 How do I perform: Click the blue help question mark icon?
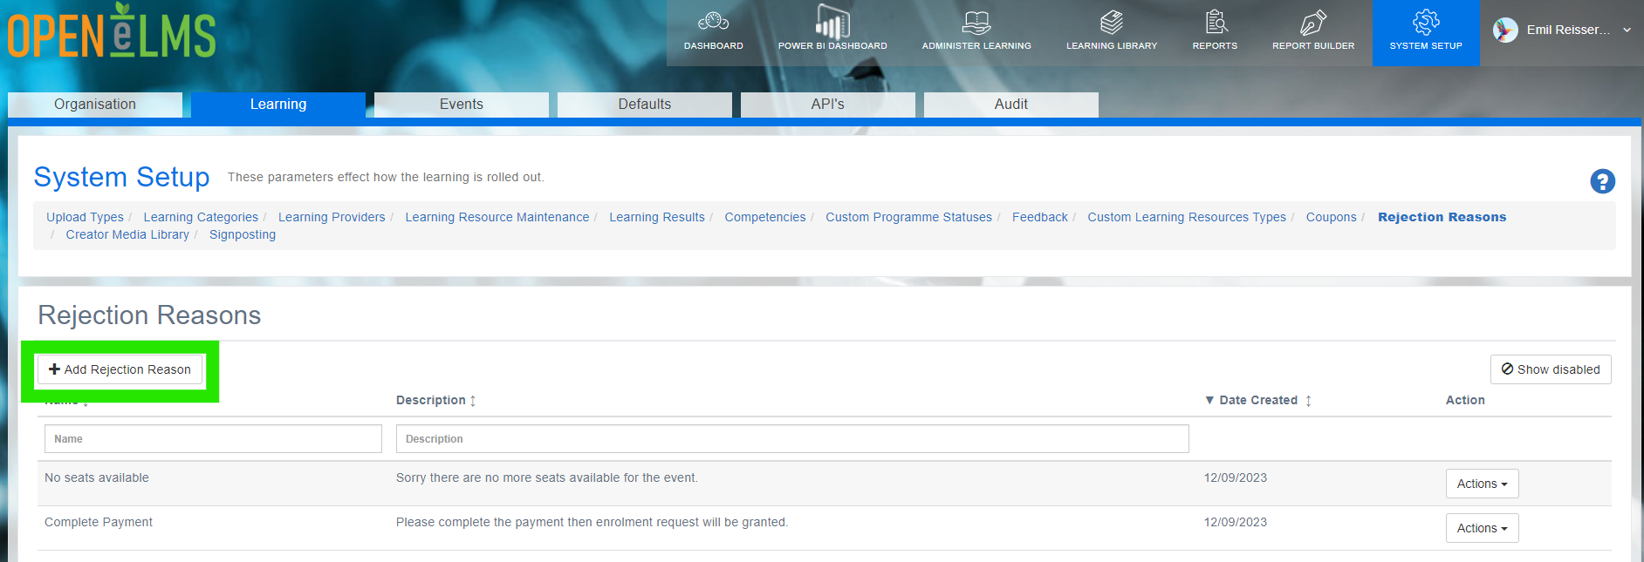[x=1602, y=181]
